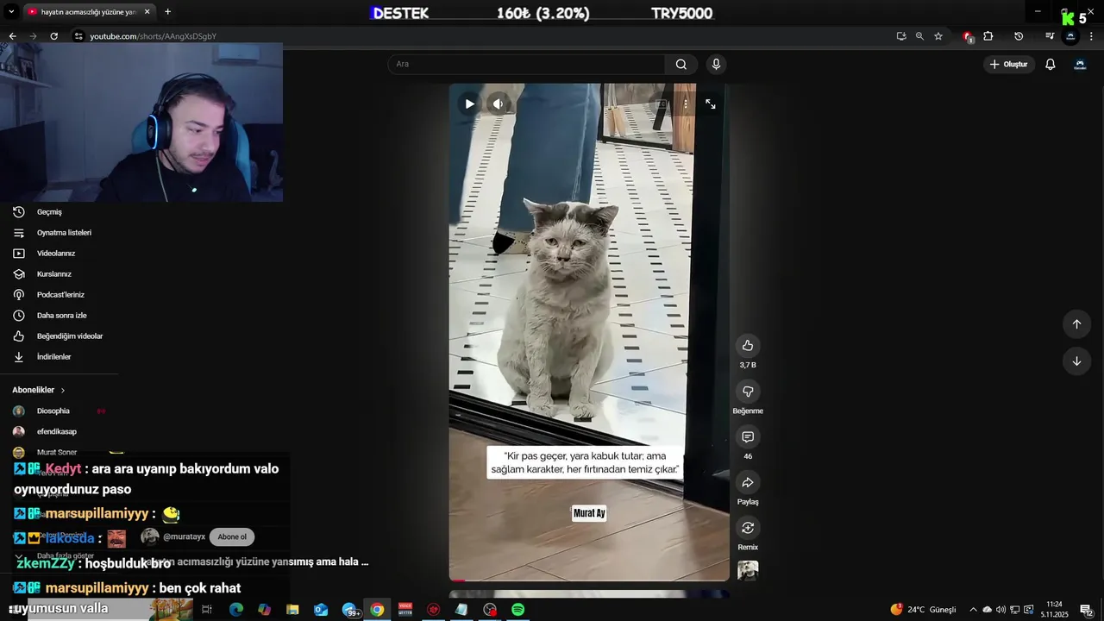Open Chrome zoom control in address bar
Screen dimensions: 1104x621
[919, 36]
